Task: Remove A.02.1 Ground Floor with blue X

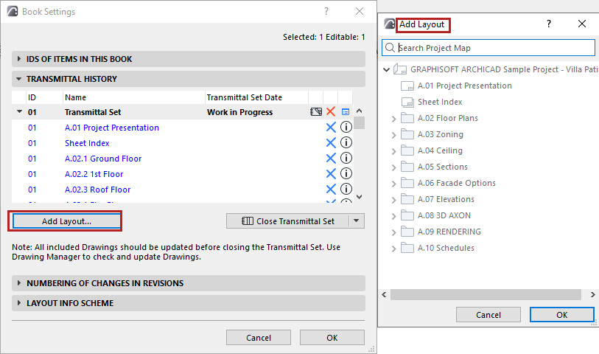Action: pyautogui.click(x=331, y=159)
